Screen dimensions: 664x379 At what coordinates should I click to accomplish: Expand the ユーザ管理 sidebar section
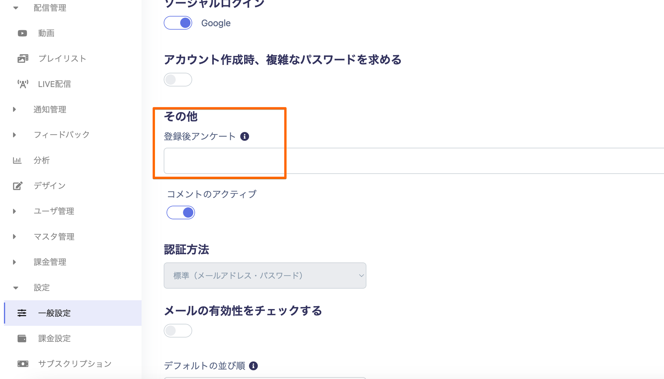coord(54,211)
